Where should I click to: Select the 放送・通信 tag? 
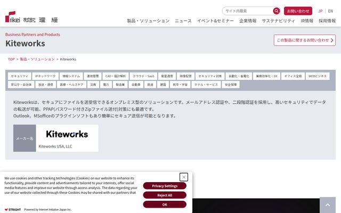[46, 85]
